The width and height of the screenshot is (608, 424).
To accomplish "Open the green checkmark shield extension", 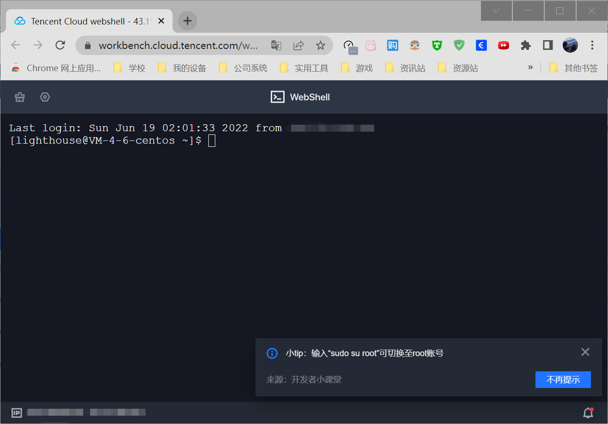I will point(459,45).
